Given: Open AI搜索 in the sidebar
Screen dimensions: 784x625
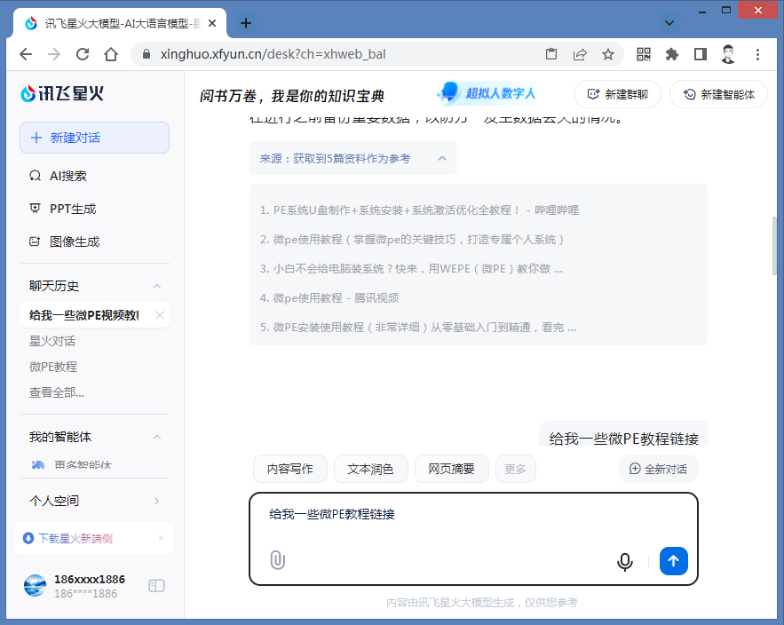Looking at the screenshot, I should 67,176.
